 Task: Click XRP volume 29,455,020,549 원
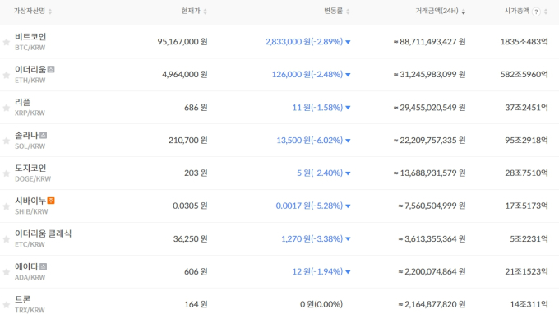click(x=429, y=107)
